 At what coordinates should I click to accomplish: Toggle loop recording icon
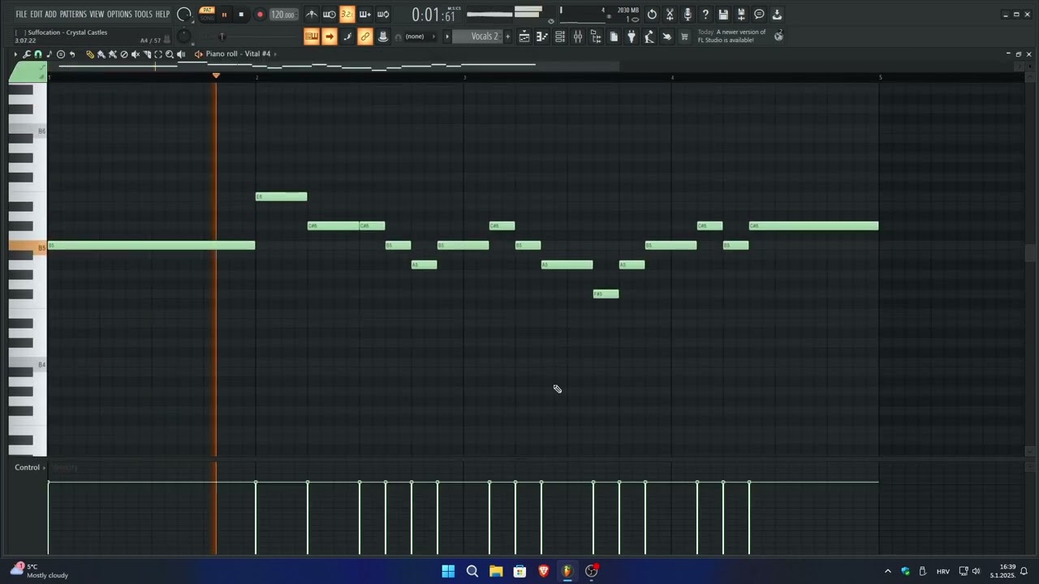pos(383,15)
